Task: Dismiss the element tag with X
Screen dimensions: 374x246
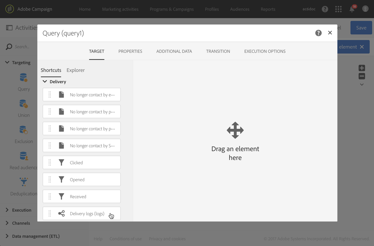Action: [x=362, y=47]
